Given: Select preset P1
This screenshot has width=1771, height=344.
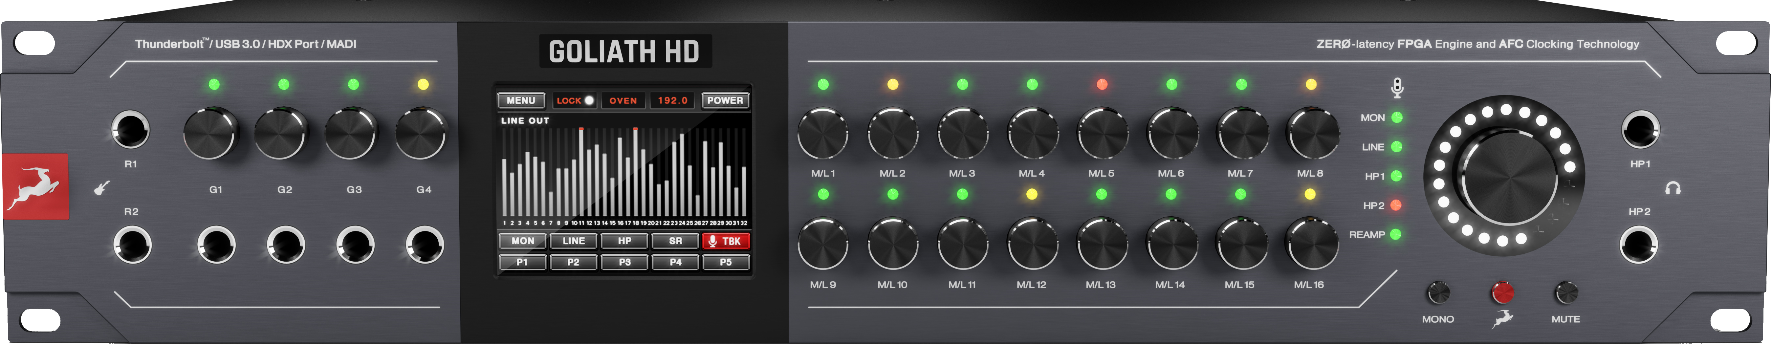Looking at the screenshot, I should point(522,262).
